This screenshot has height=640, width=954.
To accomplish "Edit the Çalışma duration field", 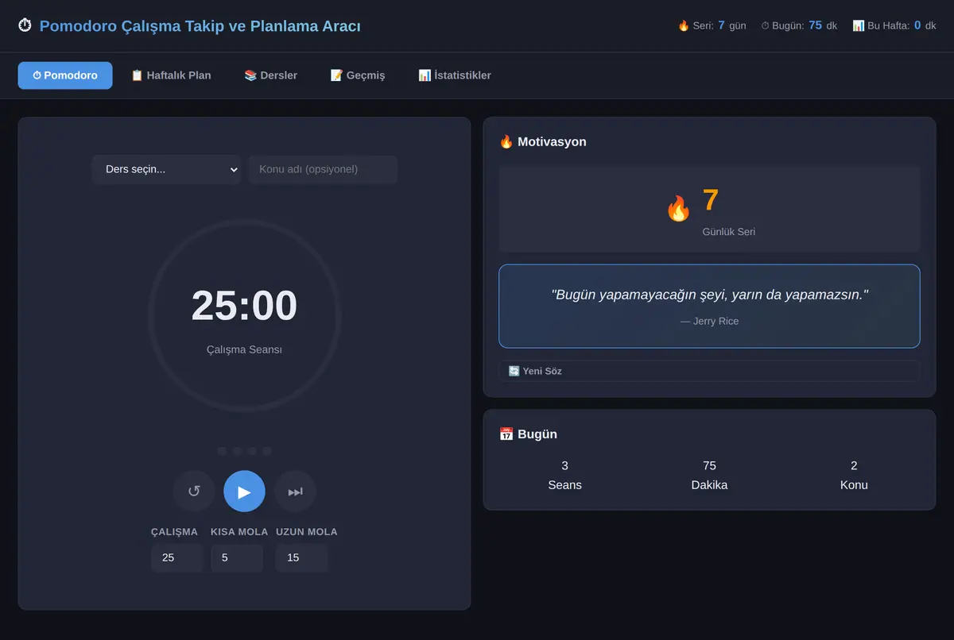I will click(x=176, y=557).
